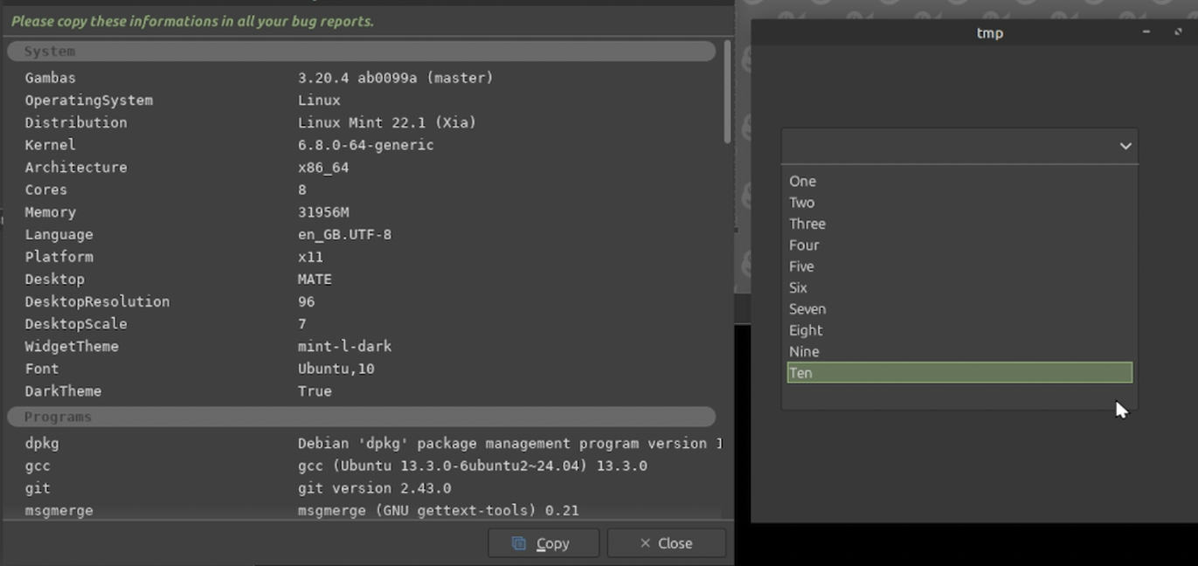Click the copy icon on Copy button
The width and height of the screenshot is (1198, 566).
[519, 543]
